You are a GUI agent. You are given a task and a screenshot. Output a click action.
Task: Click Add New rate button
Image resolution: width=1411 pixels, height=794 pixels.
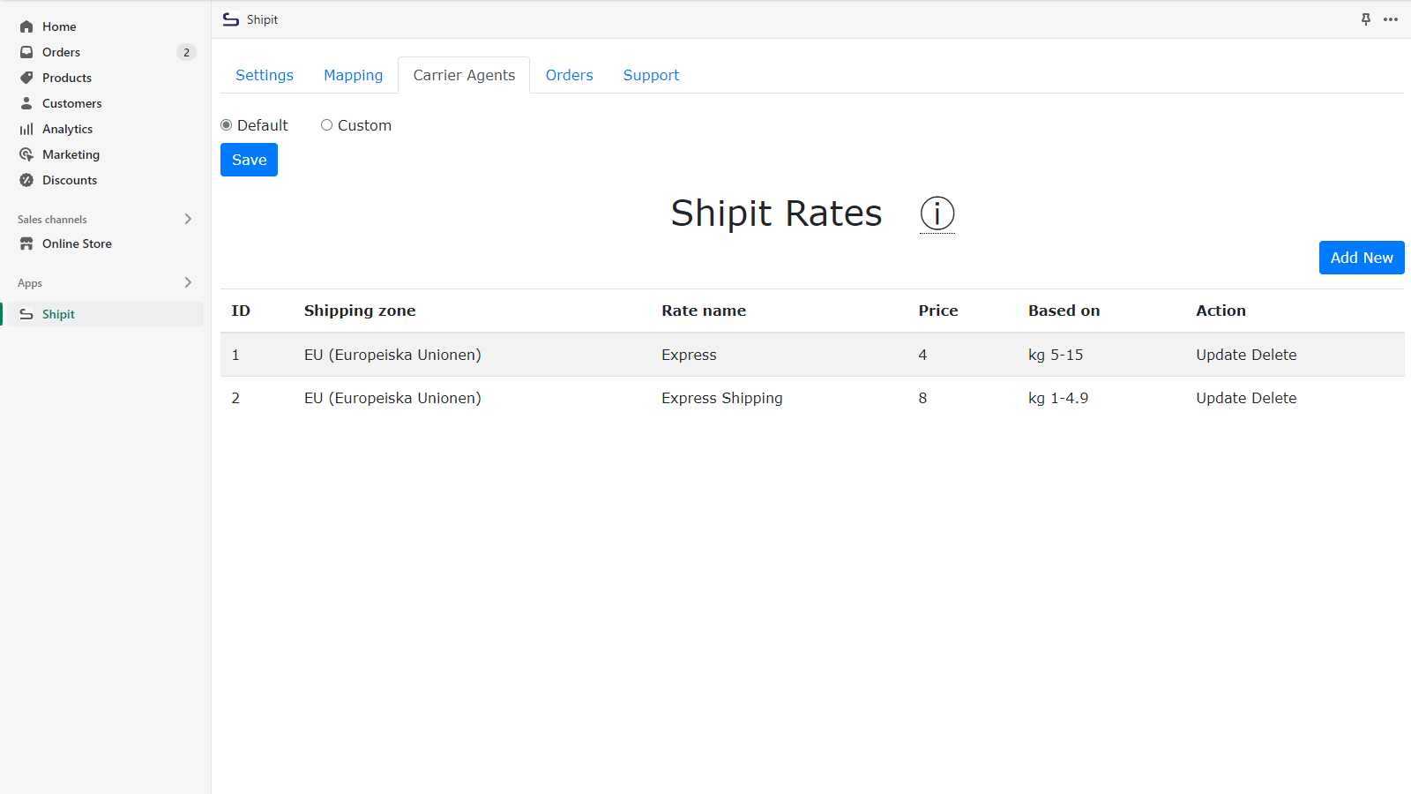(1361, 258)
